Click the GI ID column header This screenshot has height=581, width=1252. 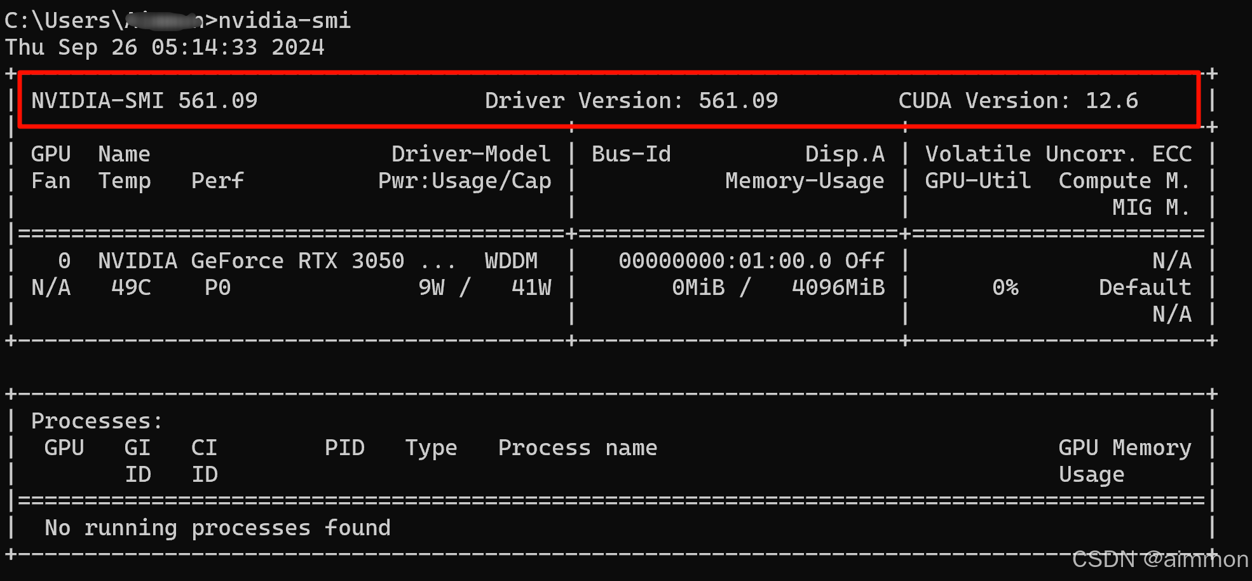pyautogui.click(x=137, y=461)
